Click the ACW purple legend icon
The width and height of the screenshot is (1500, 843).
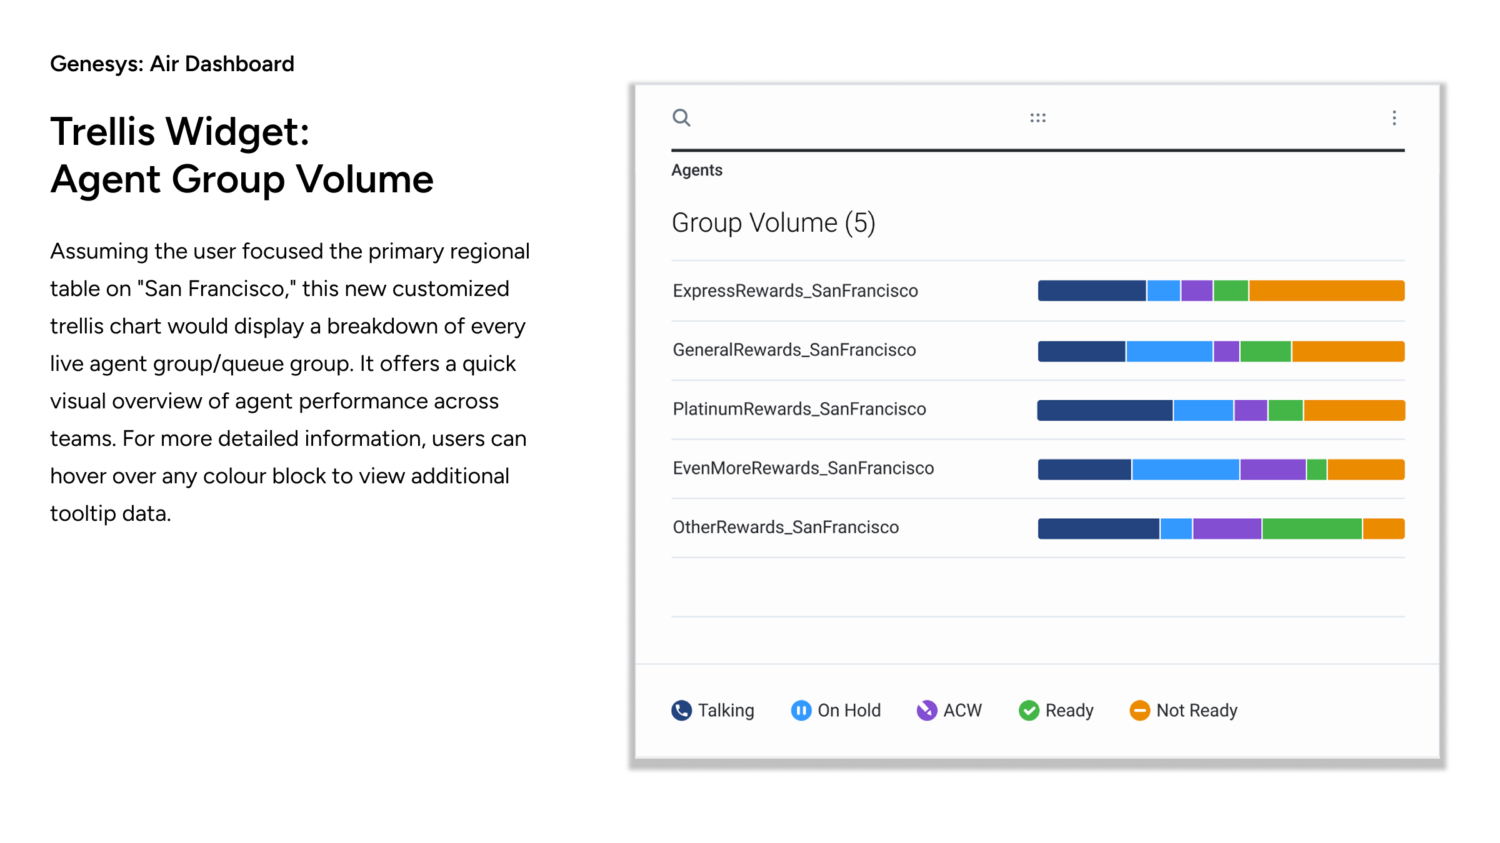coord(926,710)
